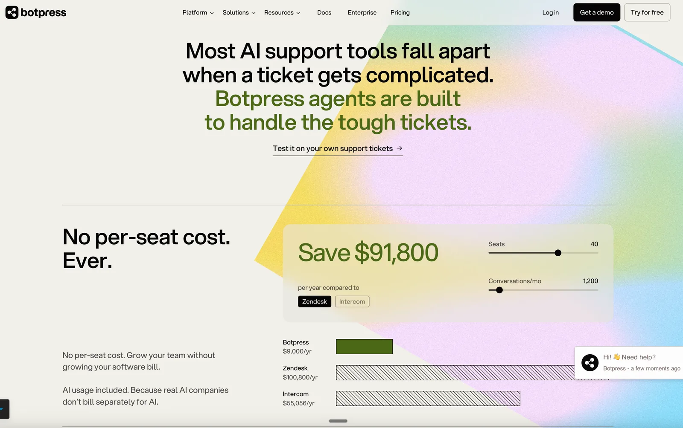The height and width of the screenshot is (428, 683).
Task: Click the Seats slider handle
Action: coord(558,253)
